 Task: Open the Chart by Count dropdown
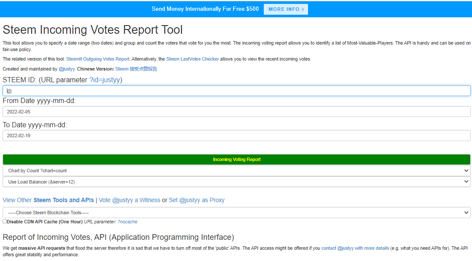point(236,171)
